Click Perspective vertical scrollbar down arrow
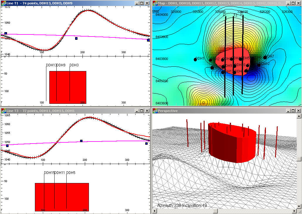 coord(299,206)
